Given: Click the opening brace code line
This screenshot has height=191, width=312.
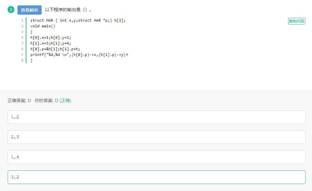Looking at the screenshot, I should point(31,32).
